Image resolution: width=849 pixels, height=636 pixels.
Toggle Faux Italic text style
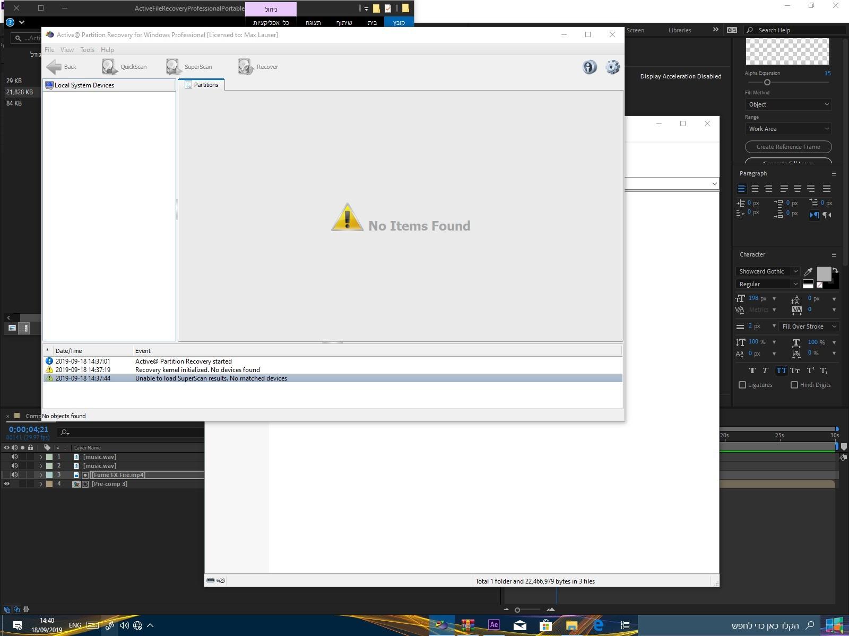click(x=765, y=371)
